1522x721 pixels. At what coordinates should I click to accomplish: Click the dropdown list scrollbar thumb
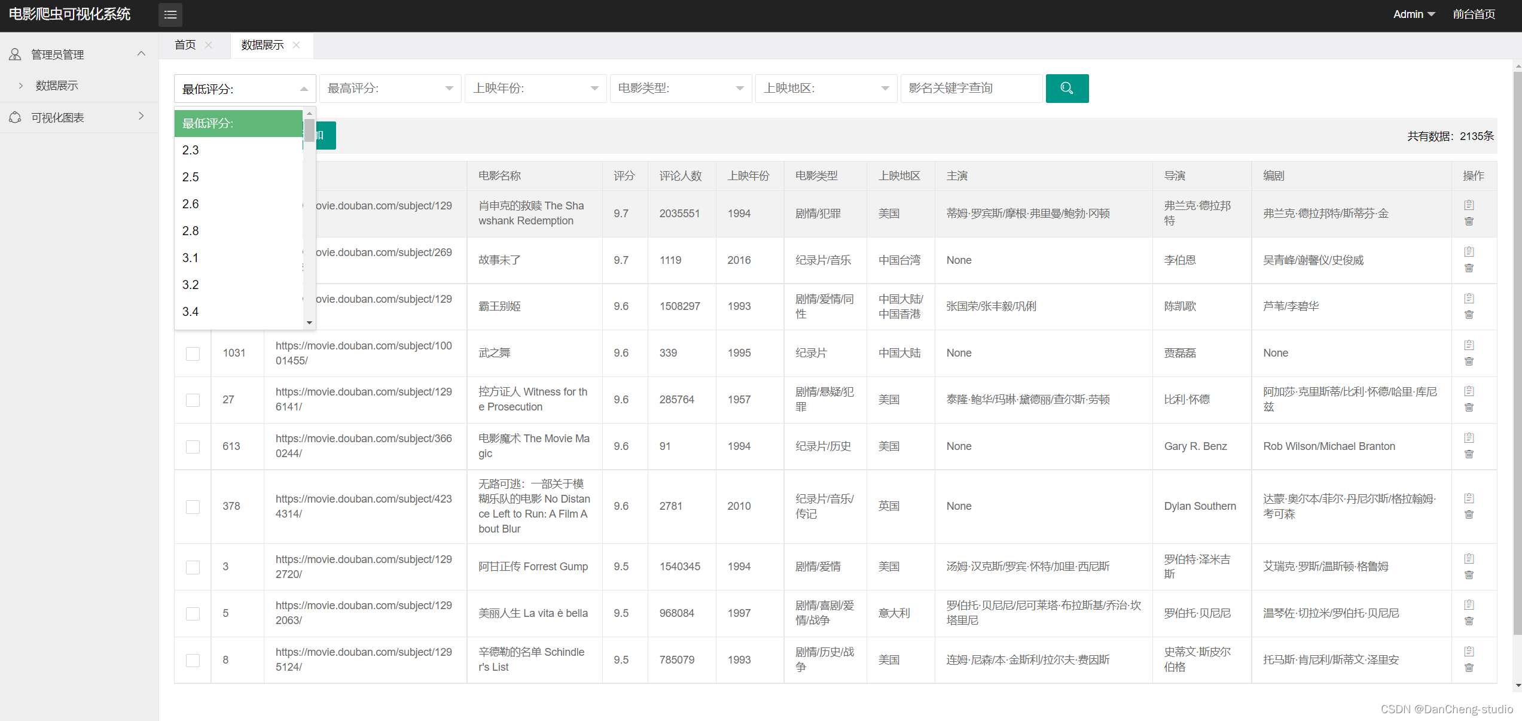[x=309, y=130]
